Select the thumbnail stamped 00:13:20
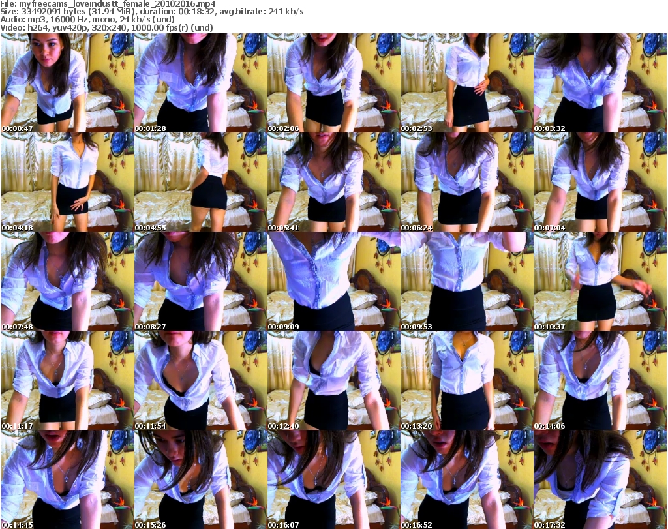Viewport: 668px width, 529px height. coord(466,380)
